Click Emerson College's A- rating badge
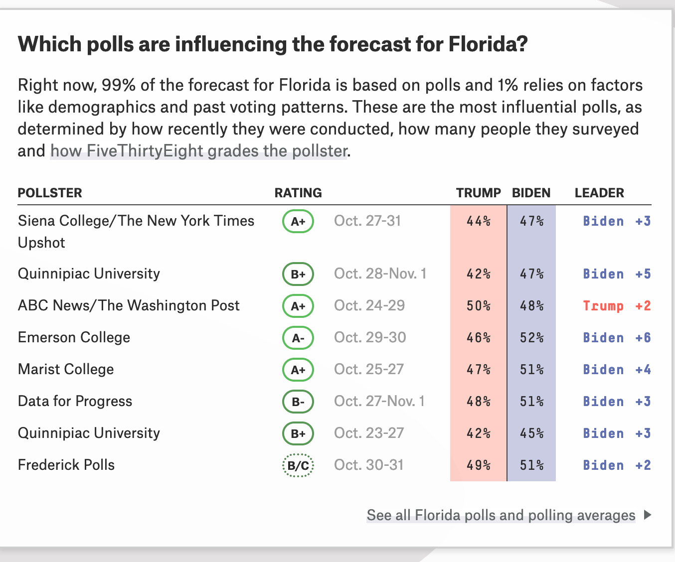 (x=298, y=338)
